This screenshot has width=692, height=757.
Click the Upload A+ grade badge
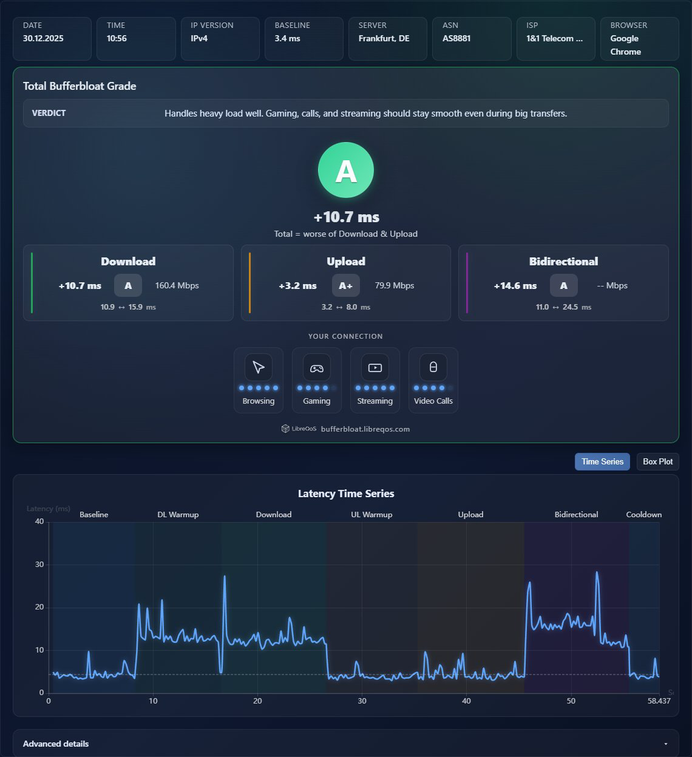coord(346,286)
